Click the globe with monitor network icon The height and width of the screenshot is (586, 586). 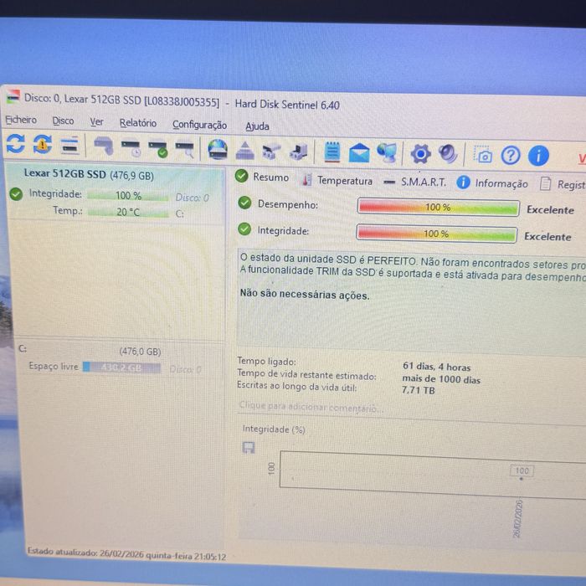click(387, 153)
